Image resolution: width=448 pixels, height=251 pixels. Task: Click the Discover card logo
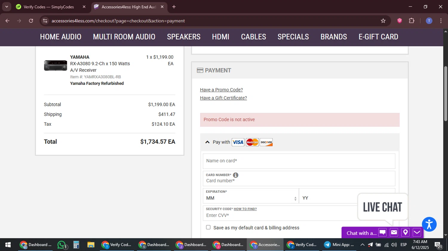click(266, 142)
